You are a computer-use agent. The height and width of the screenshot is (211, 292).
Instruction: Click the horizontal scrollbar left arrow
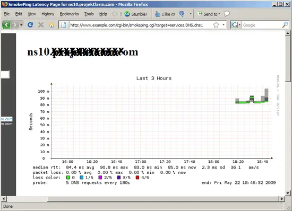4,199
